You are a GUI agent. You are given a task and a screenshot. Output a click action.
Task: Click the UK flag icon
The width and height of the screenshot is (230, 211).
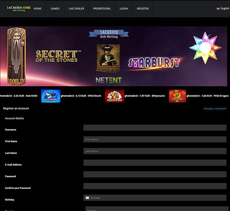[218, 9]
